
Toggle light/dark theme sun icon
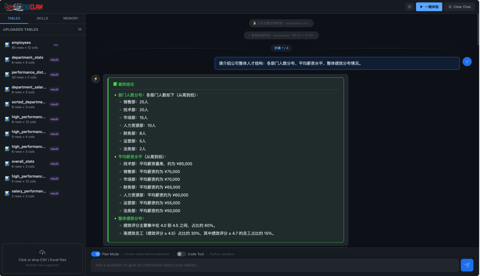point(409,7)
